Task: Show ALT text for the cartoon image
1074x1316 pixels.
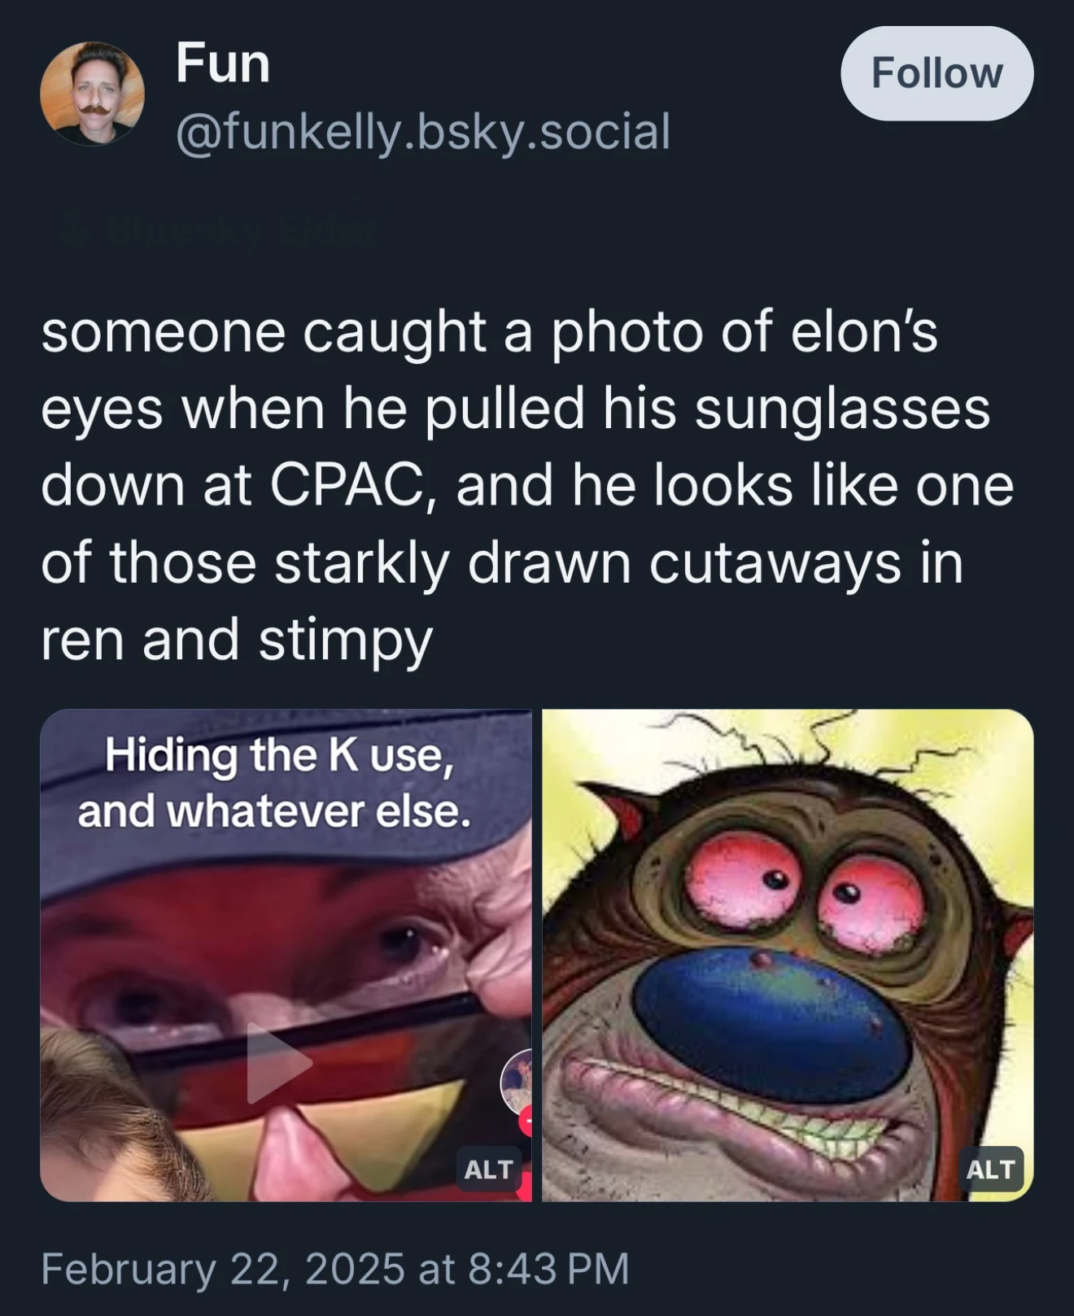Action: 990,1169
